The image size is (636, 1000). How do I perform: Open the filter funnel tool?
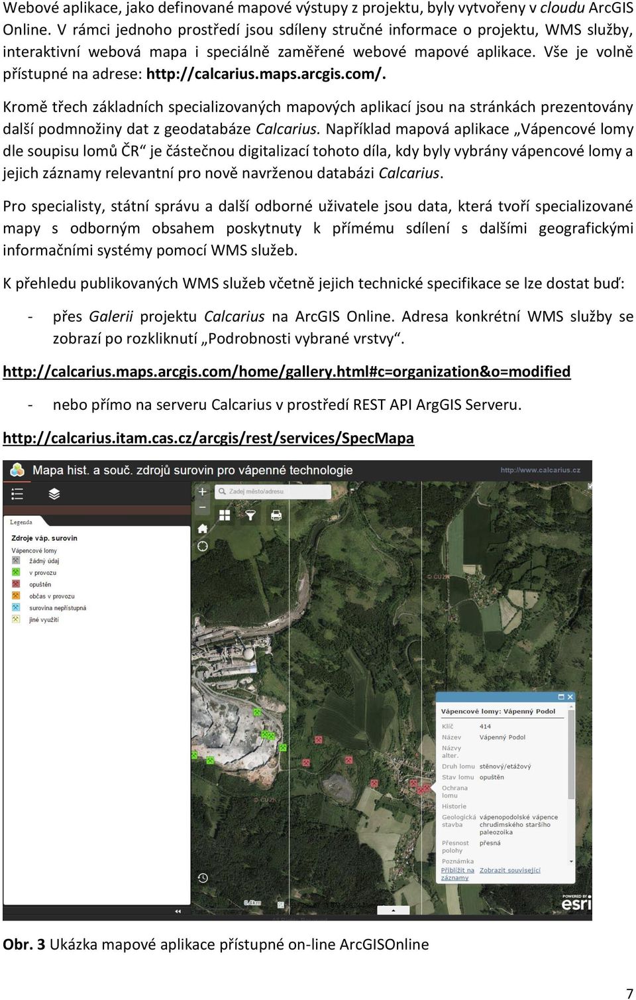click(250, 515)
